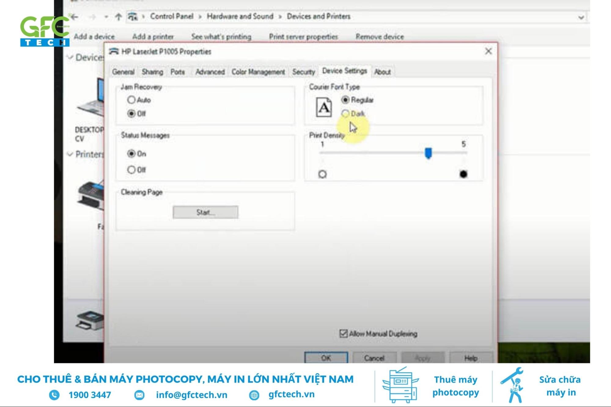Click the photocopier machine icon

400,385
